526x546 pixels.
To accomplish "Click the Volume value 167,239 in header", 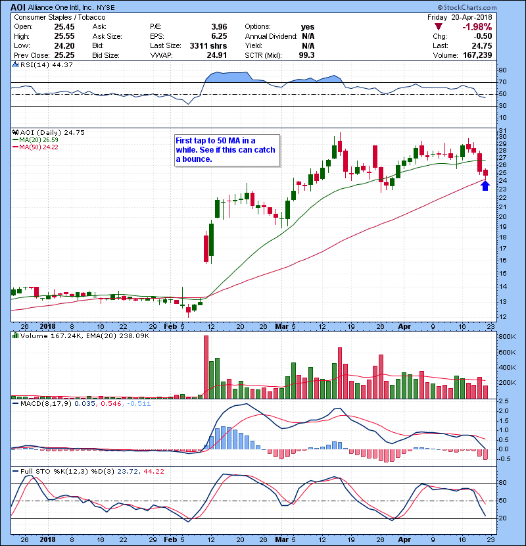I will coord(477,55).
